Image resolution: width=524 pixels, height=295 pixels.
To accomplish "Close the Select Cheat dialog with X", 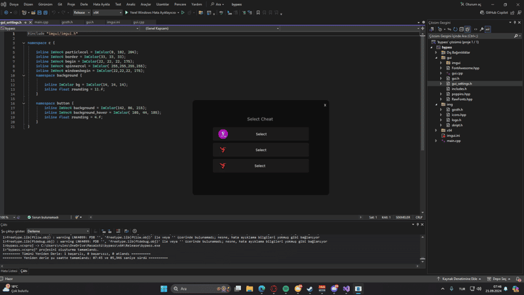I will [325, 105].
